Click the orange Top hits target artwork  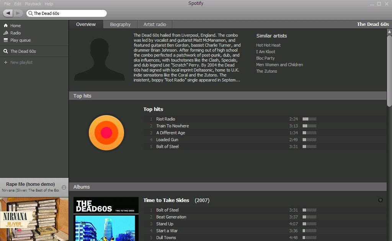tap(106, 133)
